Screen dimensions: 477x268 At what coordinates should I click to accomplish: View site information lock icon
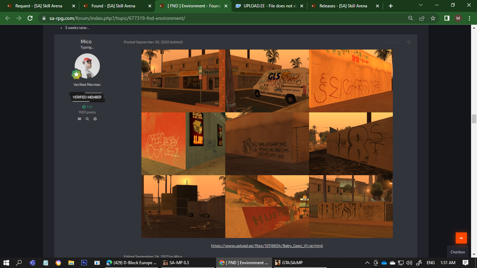[x=44, y=18]
